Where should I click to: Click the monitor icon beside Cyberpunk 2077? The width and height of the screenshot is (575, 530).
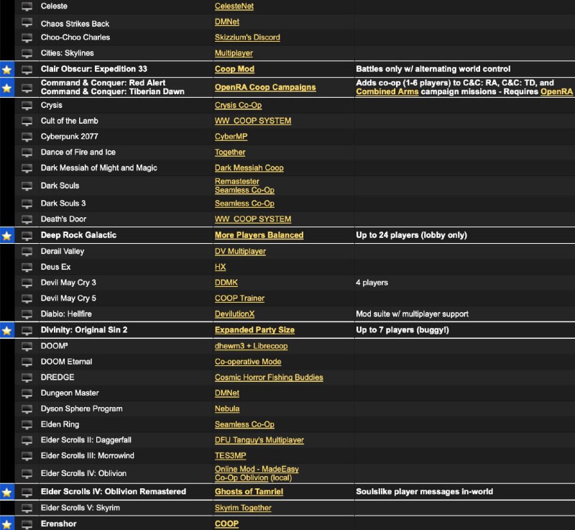27,137
